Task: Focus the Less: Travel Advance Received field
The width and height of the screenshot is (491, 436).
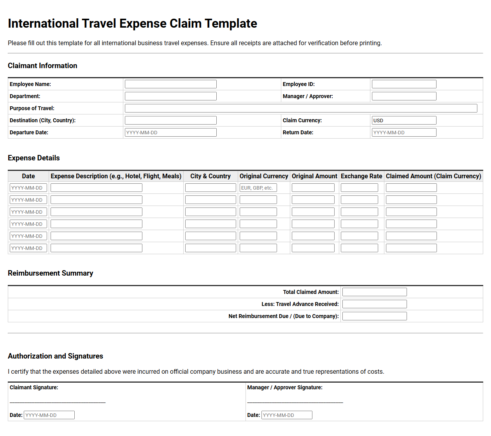Action: pyautogui.click(x=374, y=304)
